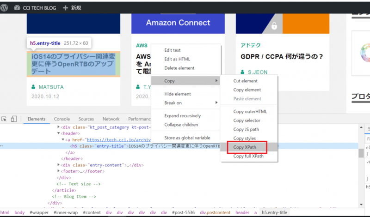Switch to the Sources tab
370x217 pixels.
86,119
